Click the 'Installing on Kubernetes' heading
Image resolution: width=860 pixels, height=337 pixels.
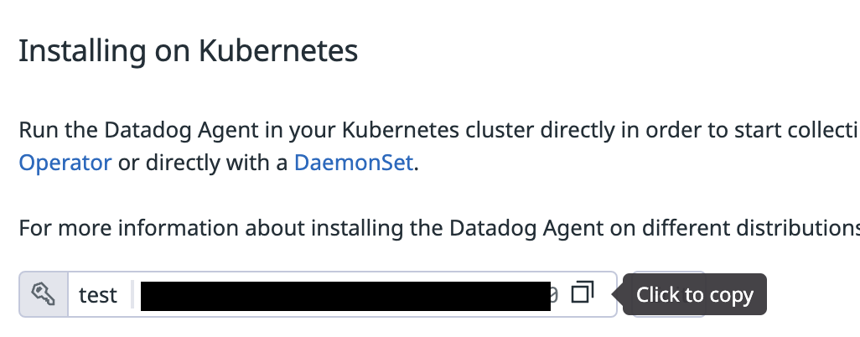188,50
